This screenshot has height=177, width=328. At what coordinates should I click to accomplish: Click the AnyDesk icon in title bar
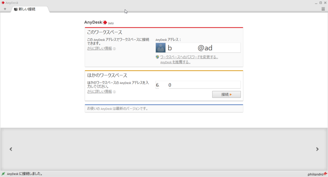pyautogui.click(x=3, y=3)
